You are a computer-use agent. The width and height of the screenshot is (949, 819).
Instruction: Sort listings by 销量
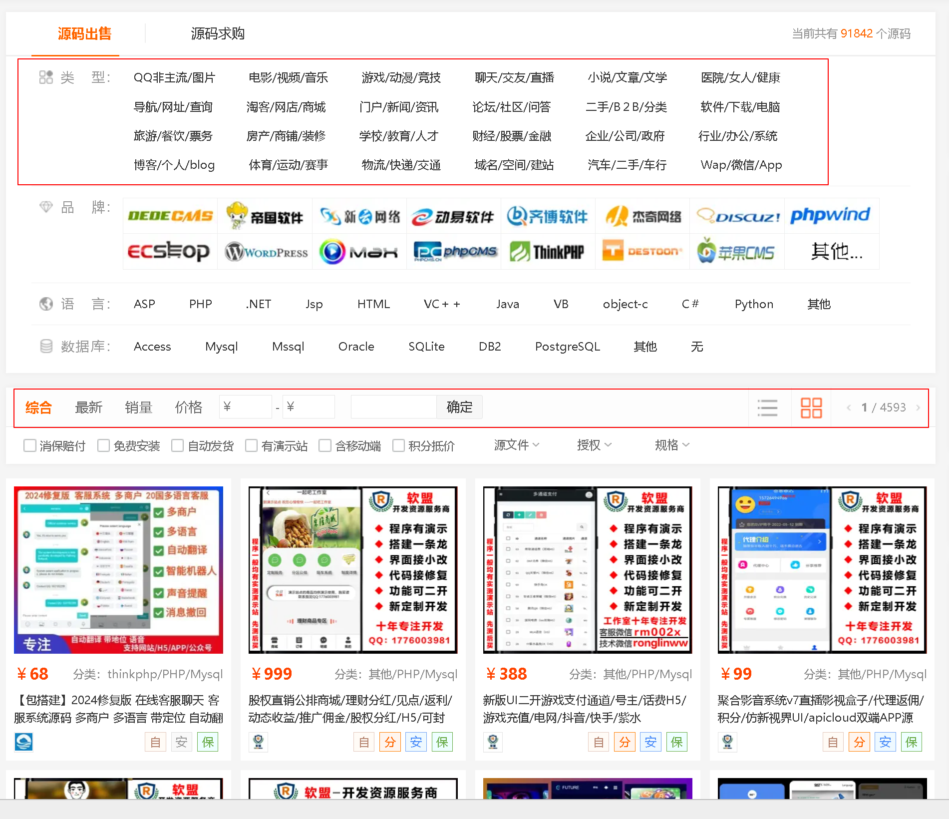pyautogui.click(x=138, y=408)
